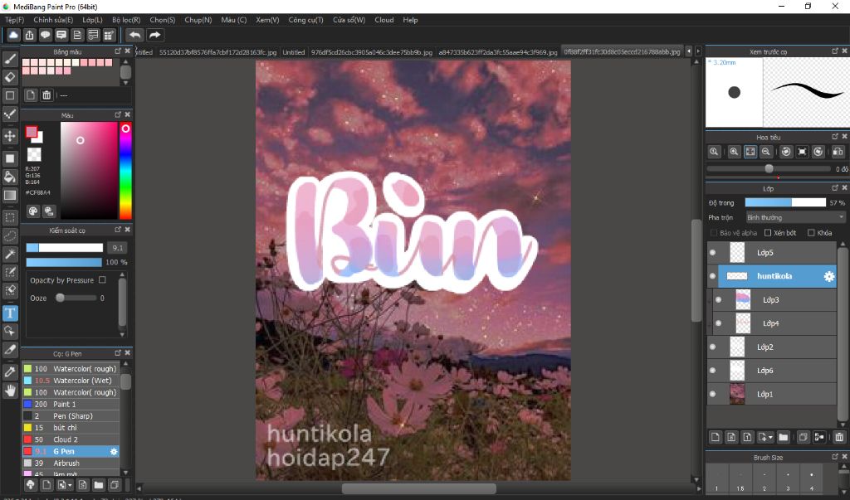Select the Gradient tool
This screenshot has height=500, width=850.
click(10, 195)
